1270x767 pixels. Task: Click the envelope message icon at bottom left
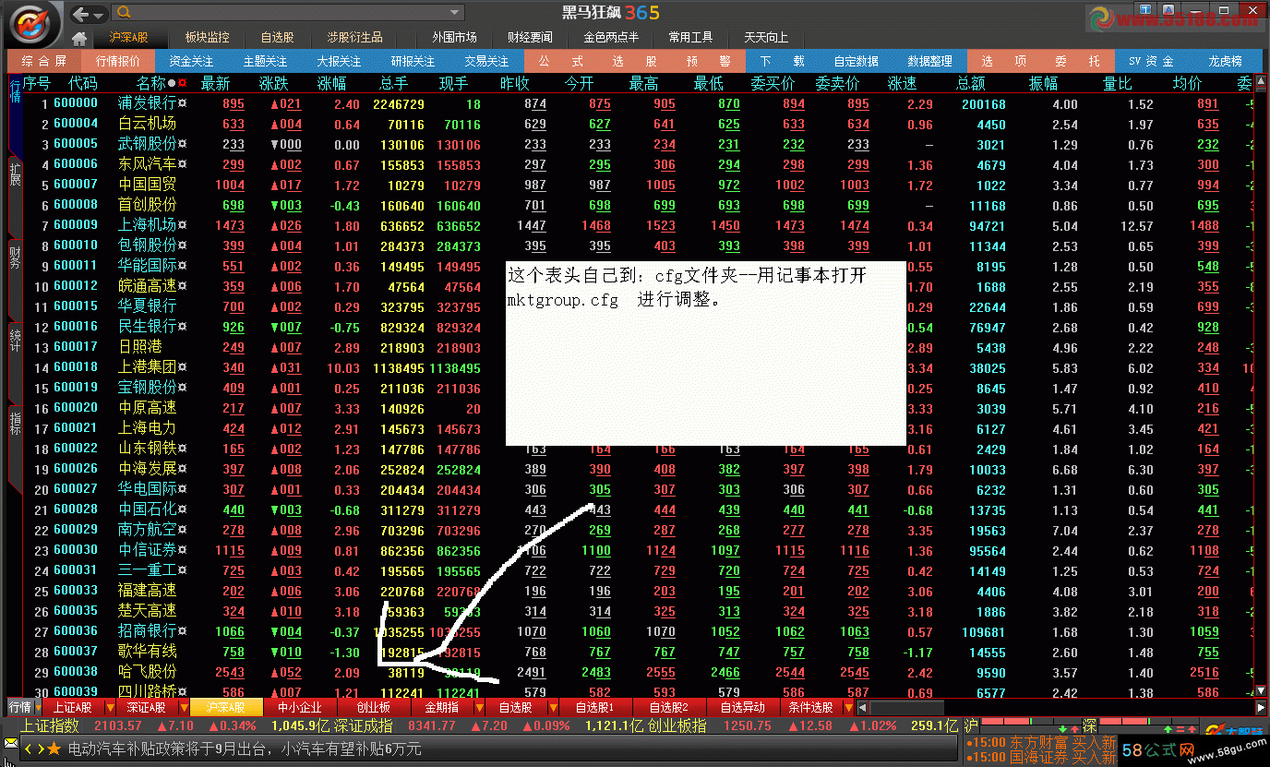coord(10,742)
